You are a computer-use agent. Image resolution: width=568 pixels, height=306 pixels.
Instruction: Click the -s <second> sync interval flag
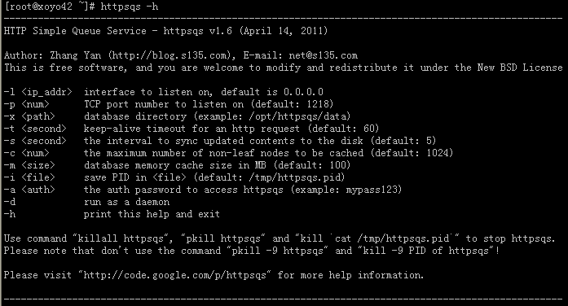pos(35,141)
